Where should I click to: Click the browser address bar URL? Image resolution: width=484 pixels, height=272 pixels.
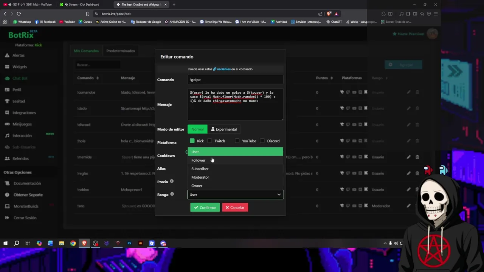[x=116, y=14]
